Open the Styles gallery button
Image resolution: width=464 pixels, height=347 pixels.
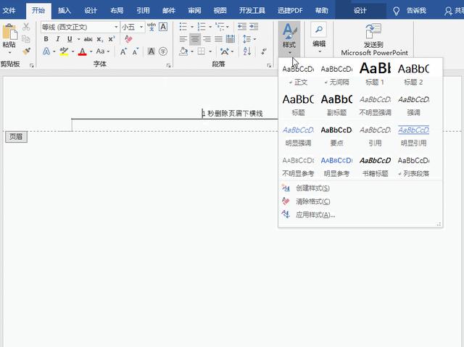point(289,38)
